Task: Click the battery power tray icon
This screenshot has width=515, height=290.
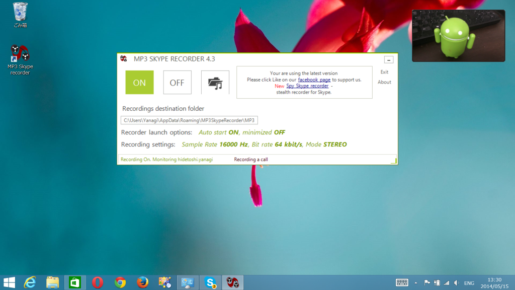Action: 437,282
